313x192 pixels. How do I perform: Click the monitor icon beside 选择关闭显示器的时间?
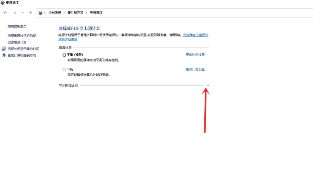pyautogui.click(x=4, y=49)
